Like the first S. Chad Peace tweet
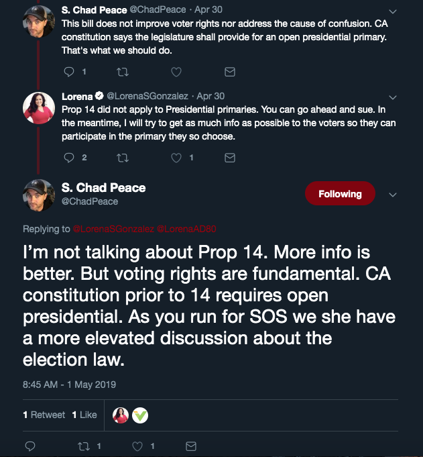 [176, 71]
